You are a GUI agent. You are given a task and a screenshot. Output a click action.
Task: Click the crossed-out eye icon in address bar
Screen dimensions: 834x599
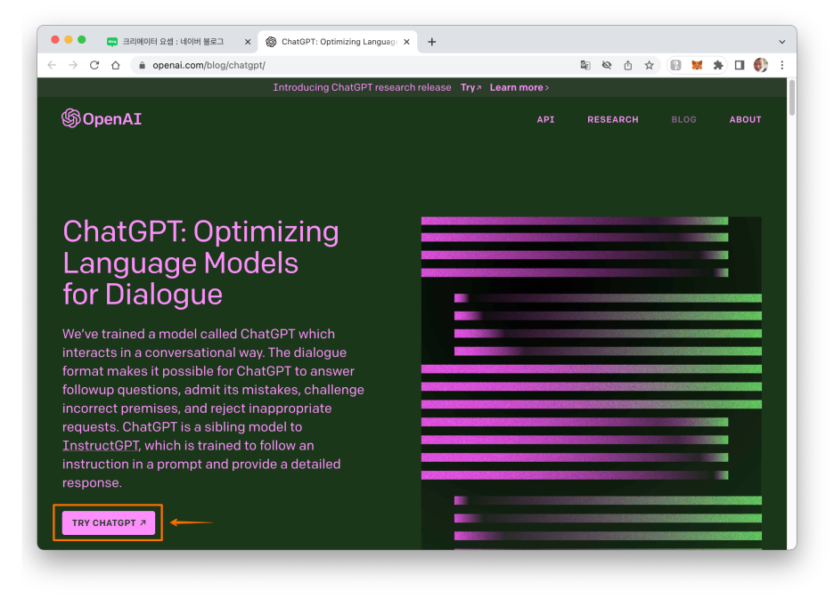tap(607, 65)
